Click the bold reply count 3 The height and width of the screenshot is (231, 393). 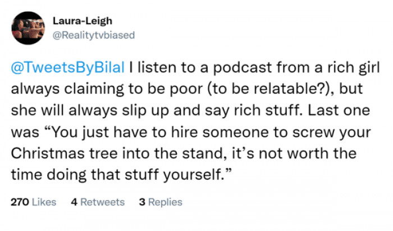pyautogui.click(x=142, y=202)
